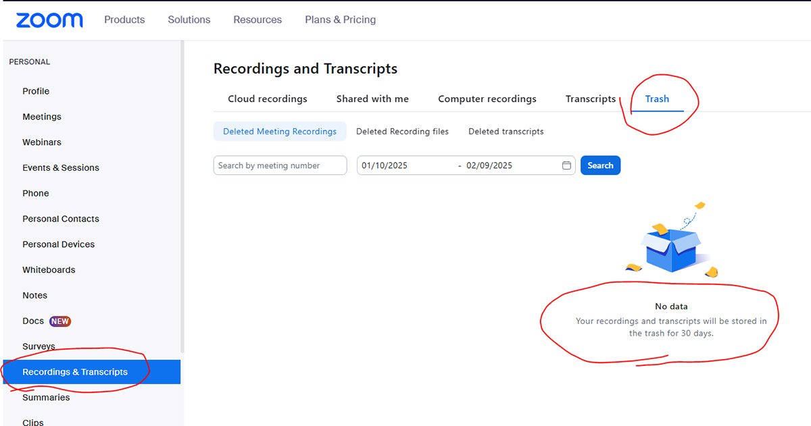Click the Recordings and Transcripts page title
811x426 pixels.
[305, 69]
